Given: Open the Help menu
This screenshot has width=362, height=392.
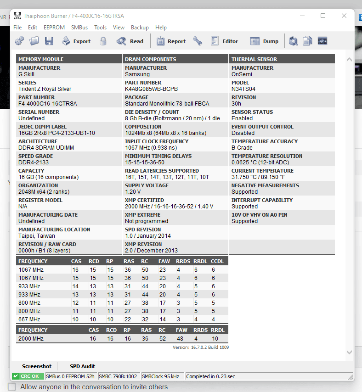Looking at the screenshot, I should click(161, 28).
